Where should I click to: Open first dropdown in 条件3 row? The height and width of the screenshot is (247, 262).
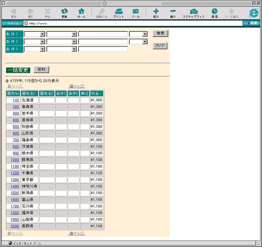34,49
